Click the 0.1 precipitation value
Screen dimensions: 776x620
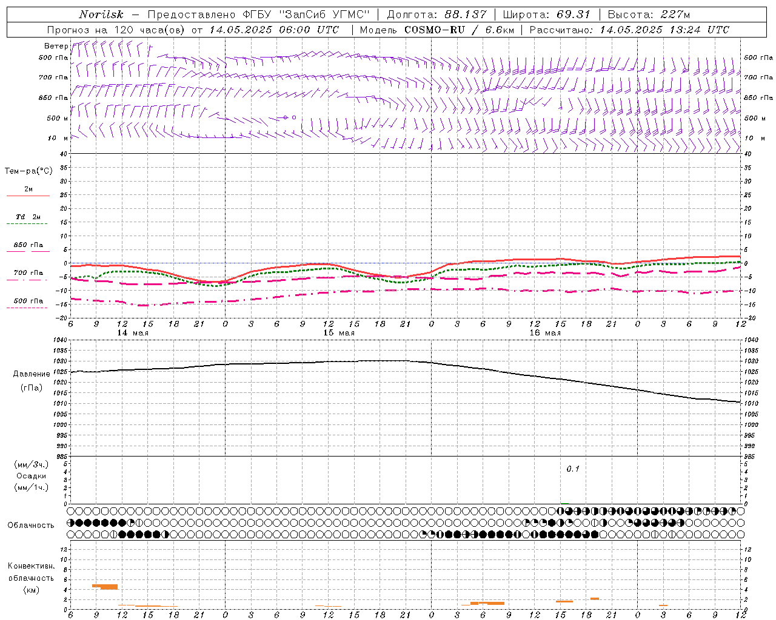(x=573, y=469)
